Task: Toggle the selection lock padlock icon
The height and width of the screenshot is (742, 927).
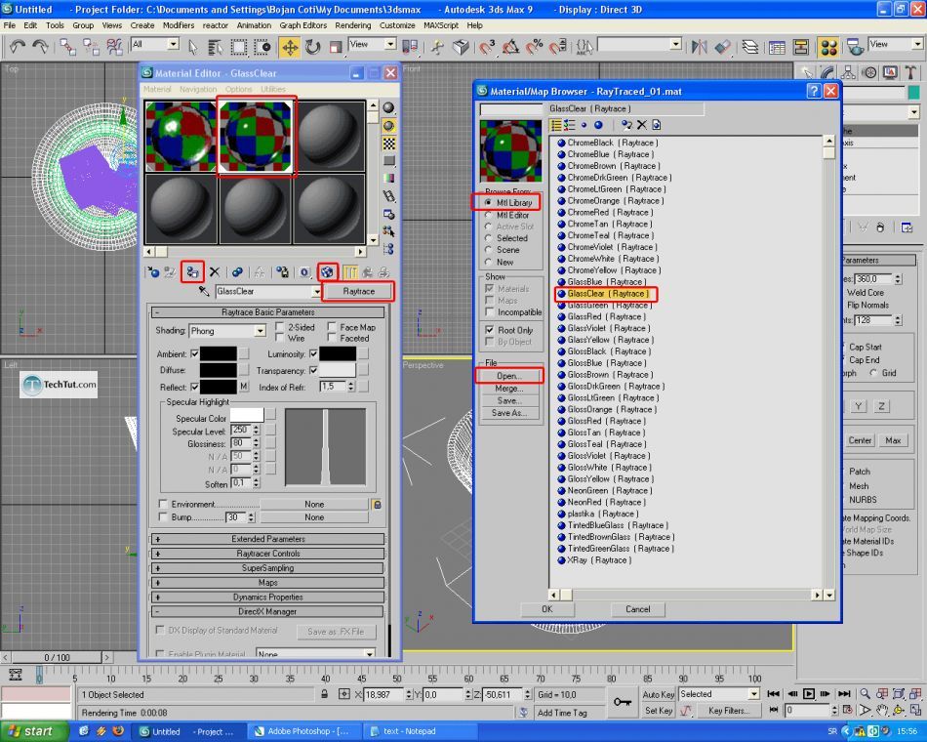Action: (x=324, y=694)
